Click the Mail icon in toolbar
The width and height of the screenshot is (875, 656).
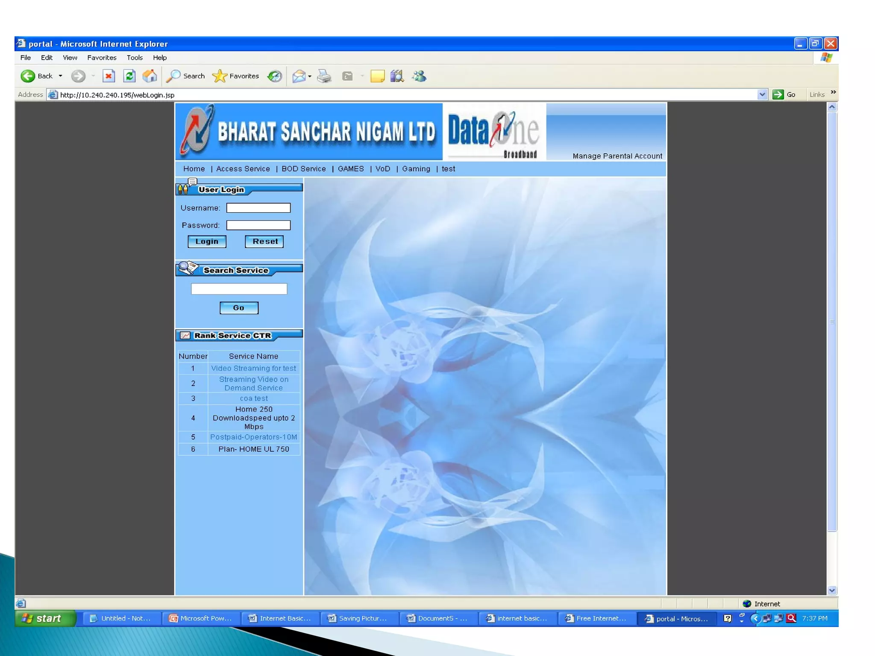tap(299, 76)
